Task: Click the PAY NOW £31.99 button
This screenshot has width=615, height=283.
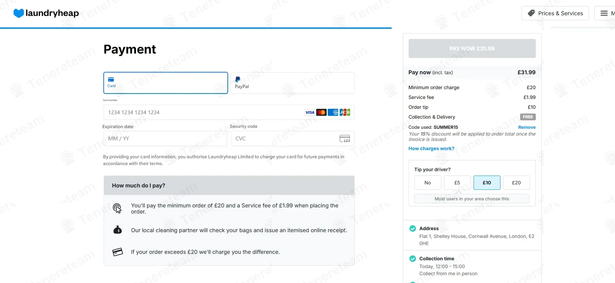Action: coord(472,48)
